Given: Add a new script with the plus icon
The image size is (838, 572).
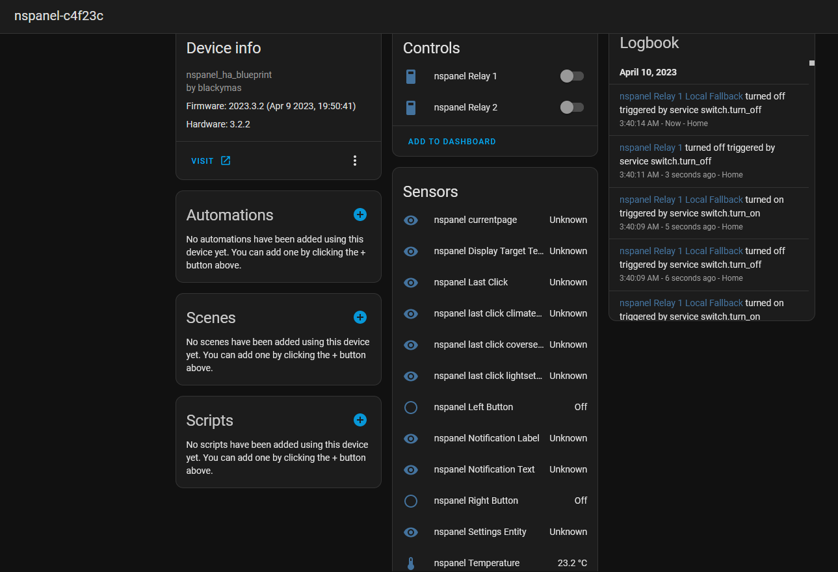Looking at the screenshot, I should click(x=360, y=420).
